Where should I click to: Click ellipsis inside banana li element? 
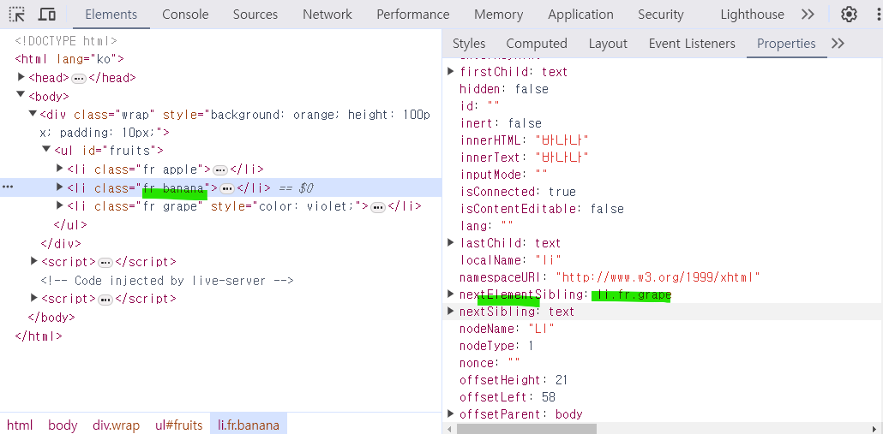coord(227,188)
